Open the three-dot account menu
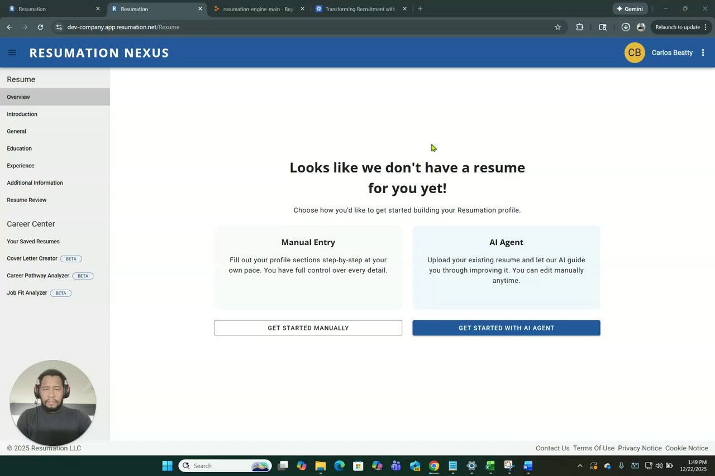Screen dimensions: 715x476 [703, 52]
